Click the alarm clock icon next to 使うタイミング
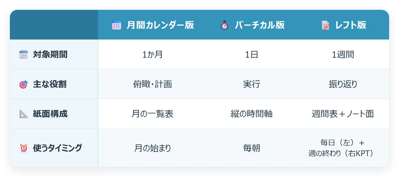The image size is (399, 177). coord(24,148)
